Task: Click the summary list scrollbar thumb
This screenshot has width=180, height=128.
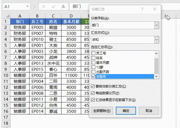Action: tap(156, 66)
